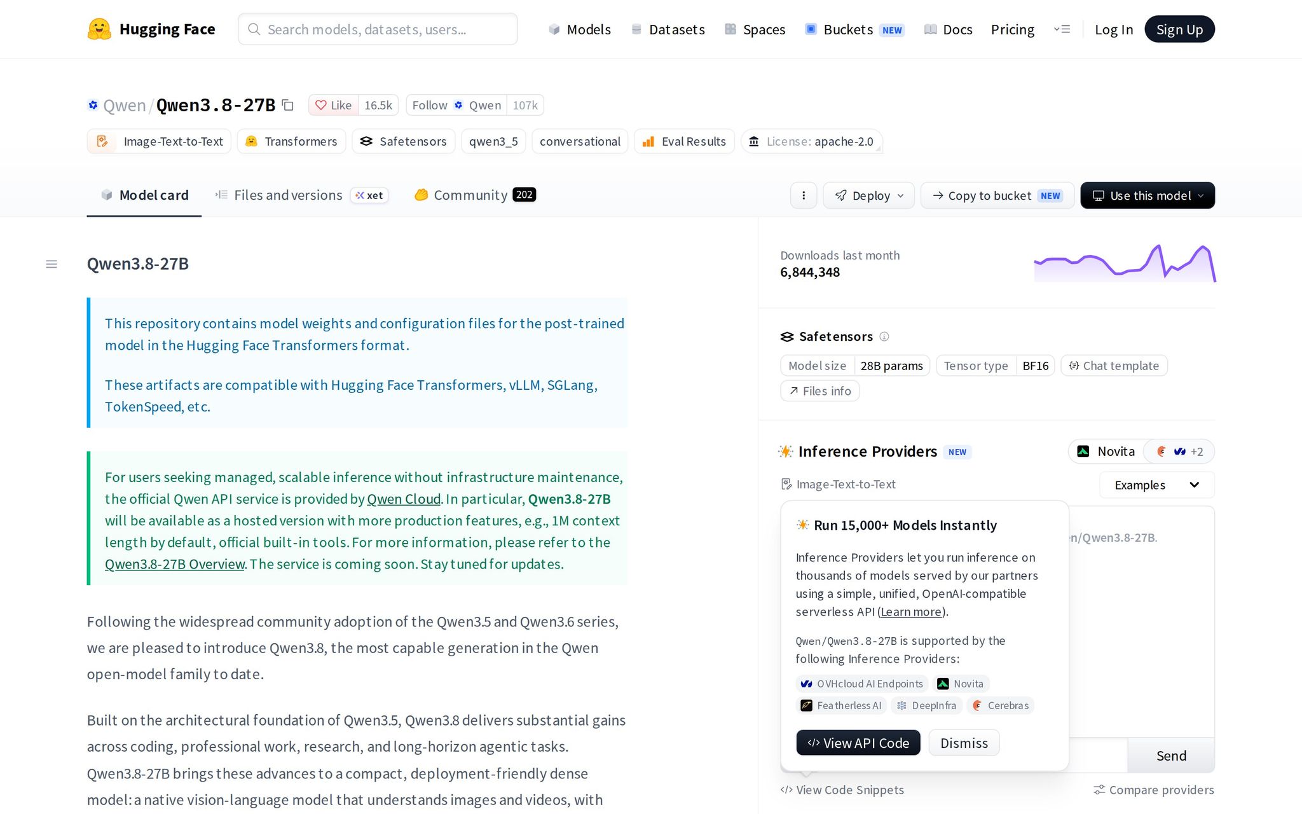Screen dimensions: 1302x814
Task: Click the Safetensors info circle icon
Action: pyautogui.click(x=884, y=336)
